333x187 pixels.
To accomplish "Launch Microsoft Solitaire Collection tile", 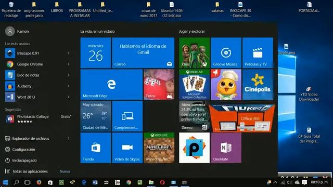I will pyautogui.click(x=194, y=84).
